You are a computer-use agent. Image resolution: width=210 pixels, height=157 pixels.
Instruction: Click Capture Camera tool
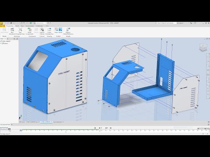(42, 31)
